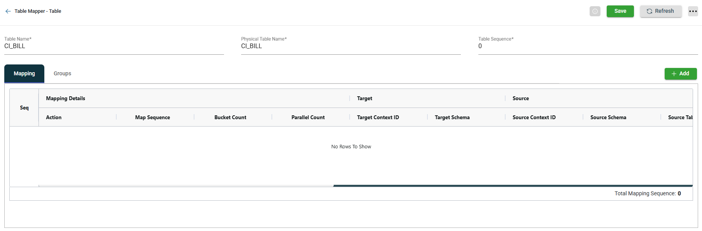This screenshot has height=231, width=702.
Task: Add a new mapping row
Action: [x=680, y=74]
